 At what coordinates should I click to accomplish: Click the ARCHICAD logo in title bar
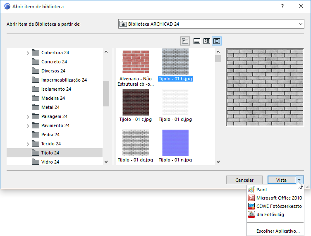click(x=7, y=7)
